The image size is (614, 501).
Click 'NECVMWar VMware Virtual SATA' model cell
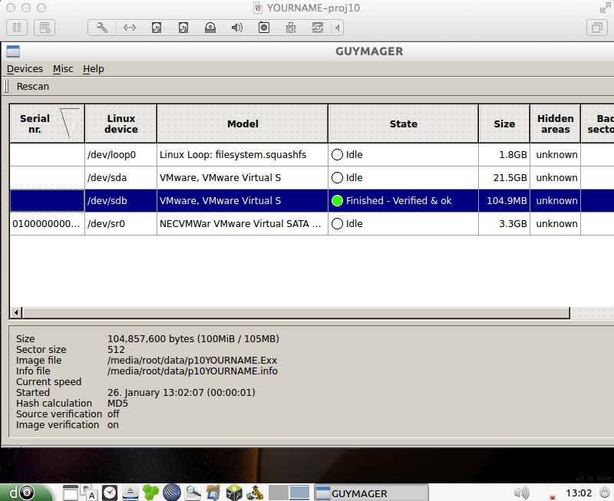(x=243, y=224)
